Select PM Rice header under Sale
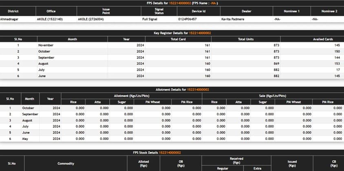This screenshot has height=171, width=344. coord(328,102)
